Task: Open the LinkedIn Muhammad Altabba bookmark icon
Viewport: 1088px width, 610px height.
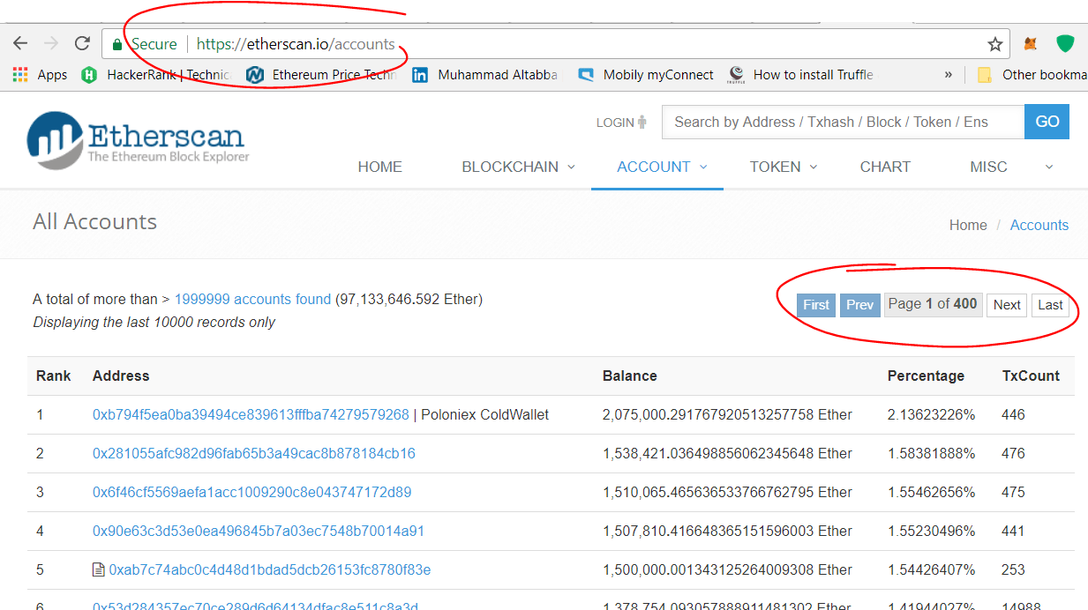Action: 418,74
